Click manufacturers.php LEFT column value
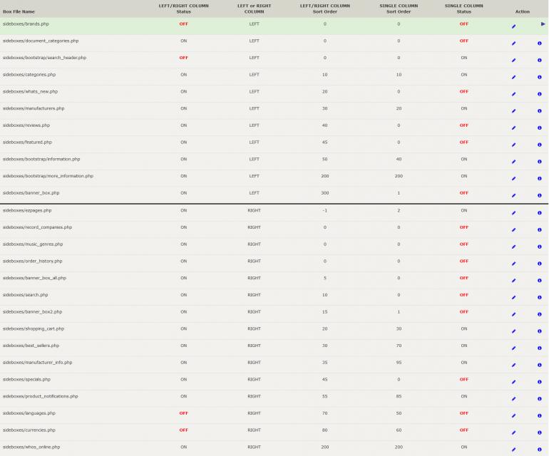 255,108
